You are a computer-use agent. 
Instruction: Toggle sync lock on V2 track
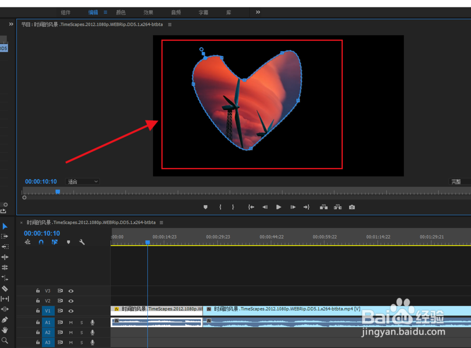tap(60, 301)
